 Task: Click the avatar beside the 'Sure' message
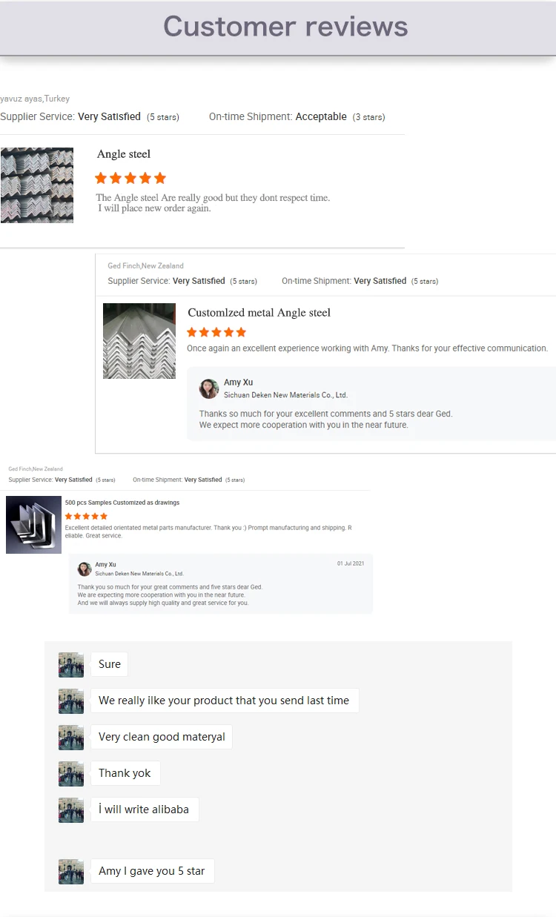click(x=71, y=665)
